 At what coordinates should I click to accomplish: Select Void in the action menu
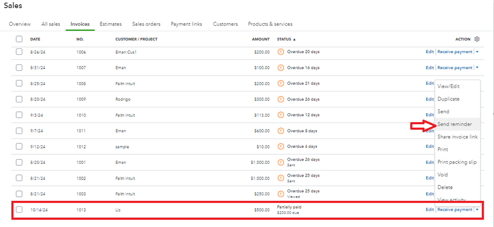(443, 175)
